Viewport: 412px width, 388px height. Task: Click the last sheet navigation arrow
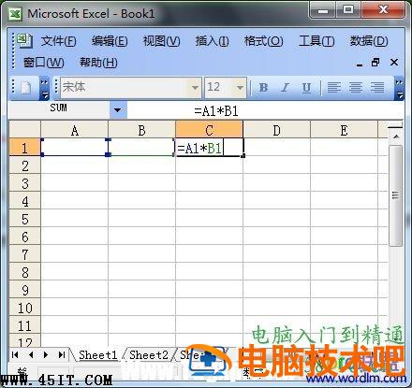[62, 354]
